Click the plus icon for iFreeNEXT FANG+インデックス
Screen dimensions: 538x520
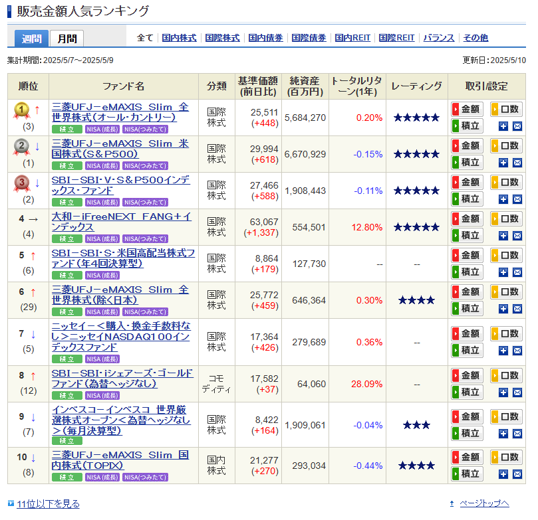(503, 236)
